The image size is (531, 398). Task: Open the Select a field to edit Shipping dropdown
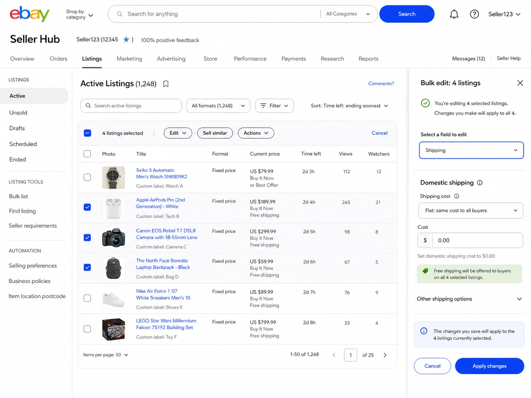pos(471,150)
